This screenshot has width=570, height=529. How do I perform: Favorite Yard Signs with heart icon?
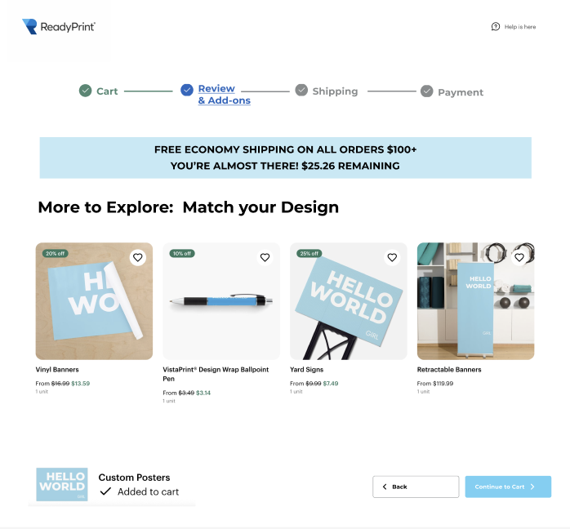tap(392, 258)
